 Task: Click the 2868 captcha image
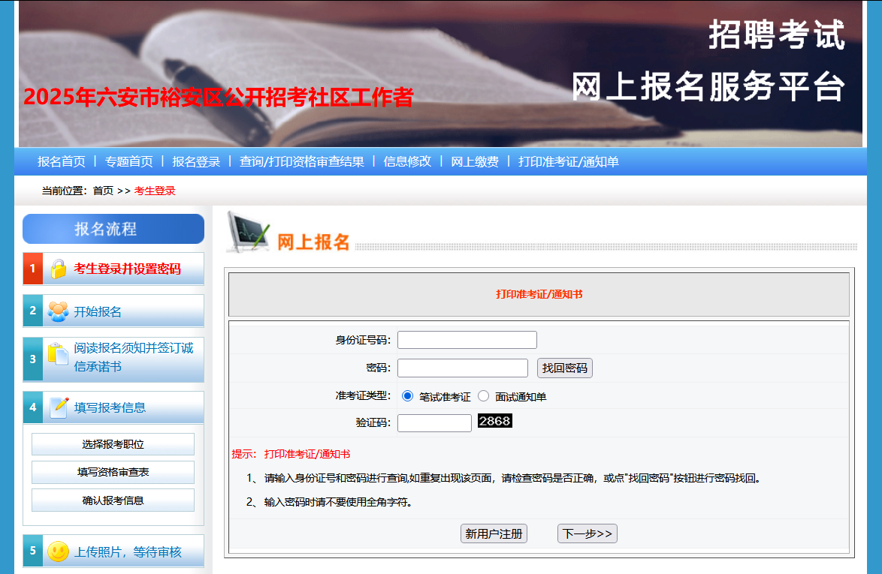click(x=494, y=421)
